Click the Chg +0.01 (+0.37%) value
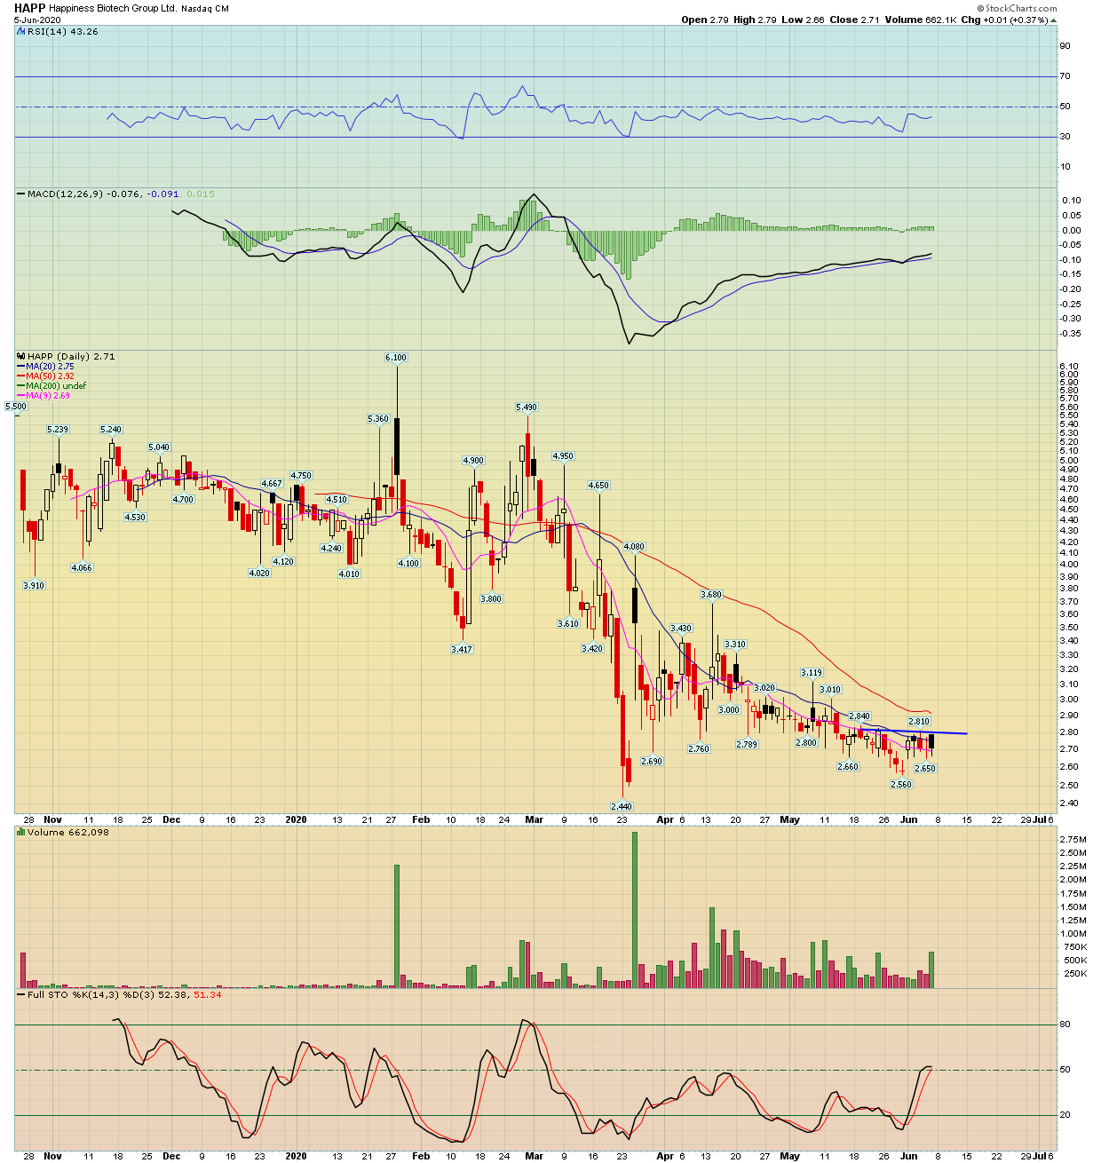The width and height of the screenshot is (1101, 1163). (1004, 20)
